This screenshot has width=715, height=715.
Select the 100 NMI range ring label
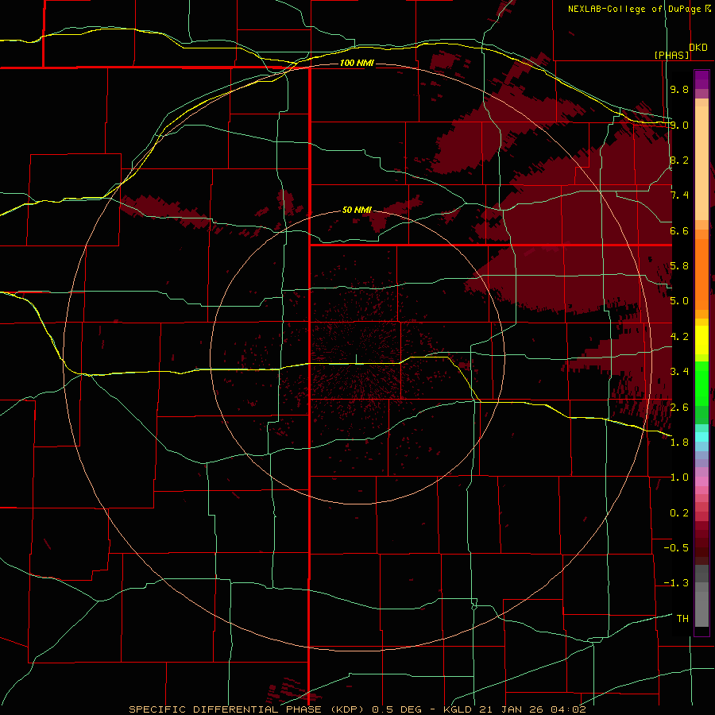(x=357, y=63)
